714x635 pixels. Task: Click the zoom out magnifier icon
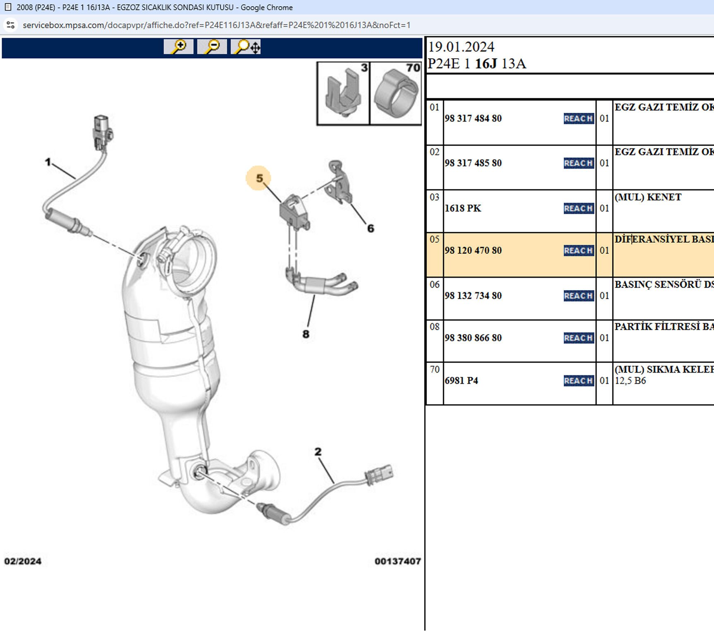[x=212, y=47]
